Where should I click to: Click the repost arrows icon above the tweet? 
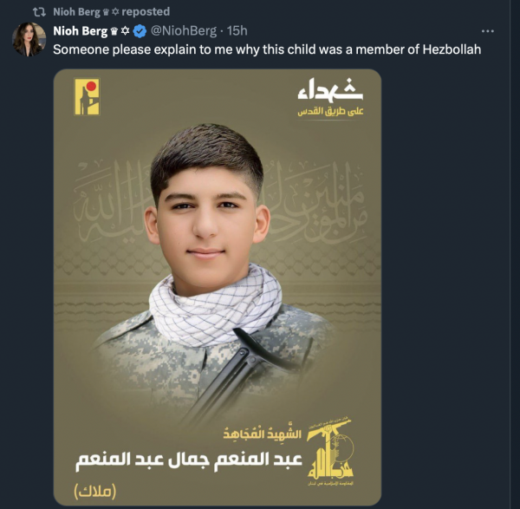click(x=40, y=12)
